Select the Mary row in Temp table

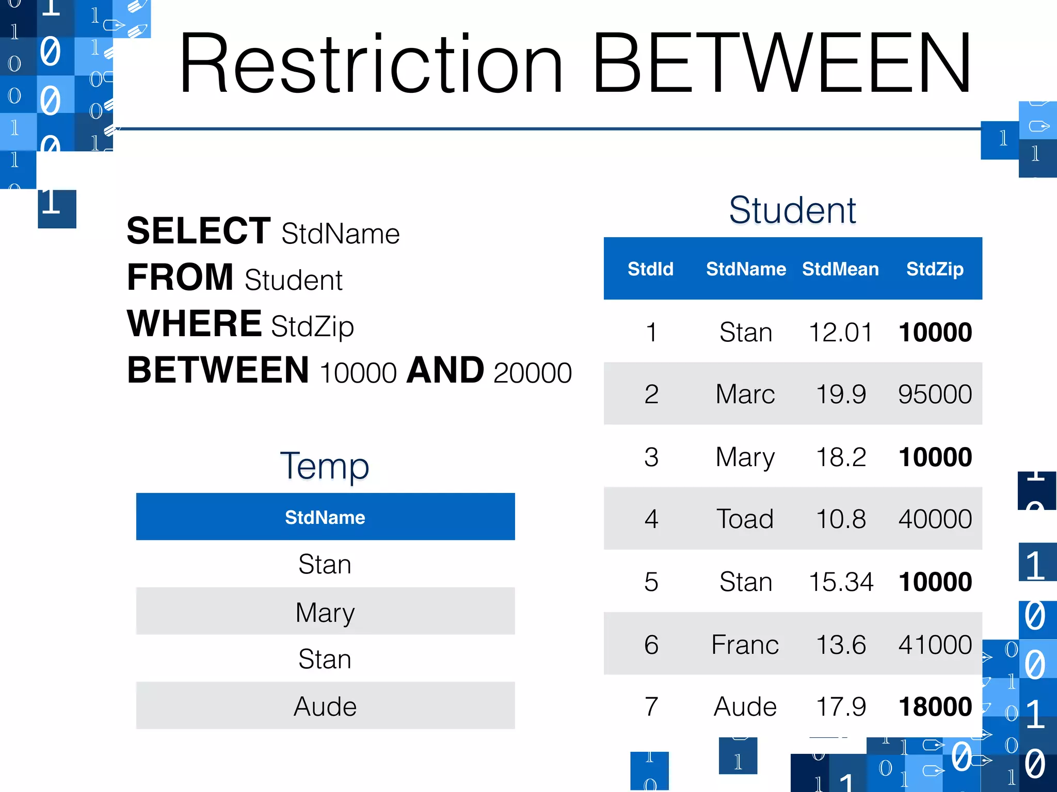(325, 613)
